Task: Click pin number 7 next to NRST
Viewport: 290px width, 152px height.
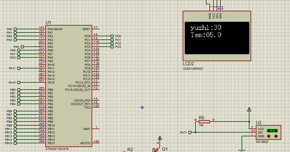Action: pyautogui.click(x=97, y=27)
